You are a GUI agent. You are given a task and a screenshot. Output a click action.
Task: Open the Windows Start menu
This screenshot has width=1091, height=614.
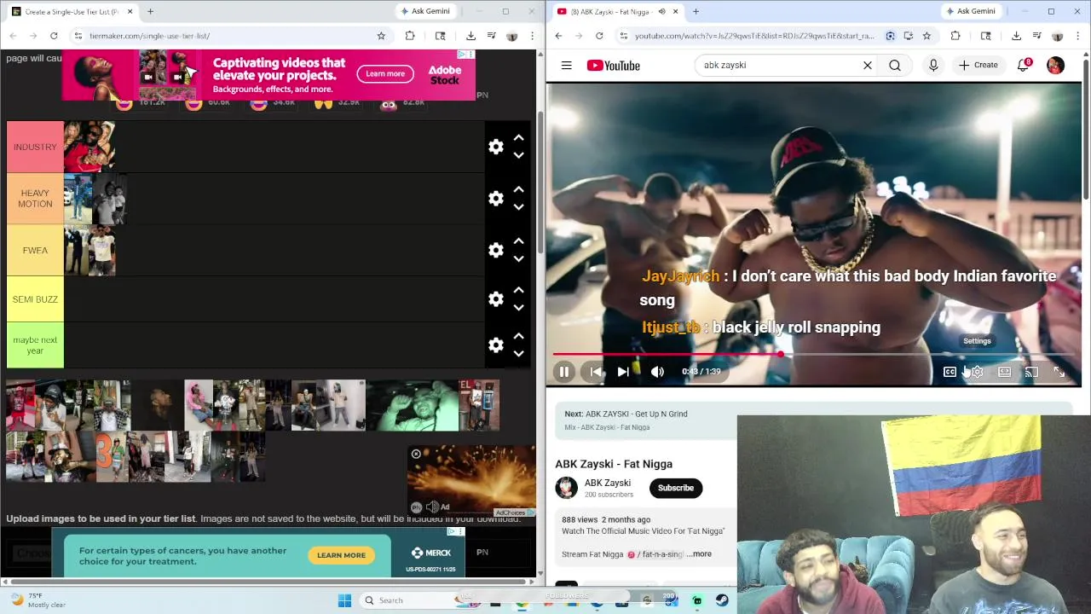tap(344, 600)
